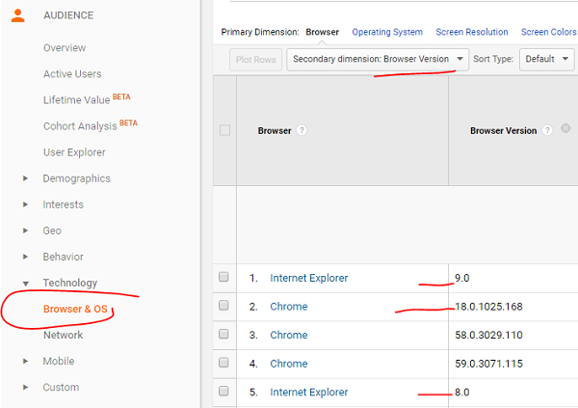Check the box for Chrome 58.0.3029.110 row
The width and height of the screenshot is (578, 408).
click(223, 334)
